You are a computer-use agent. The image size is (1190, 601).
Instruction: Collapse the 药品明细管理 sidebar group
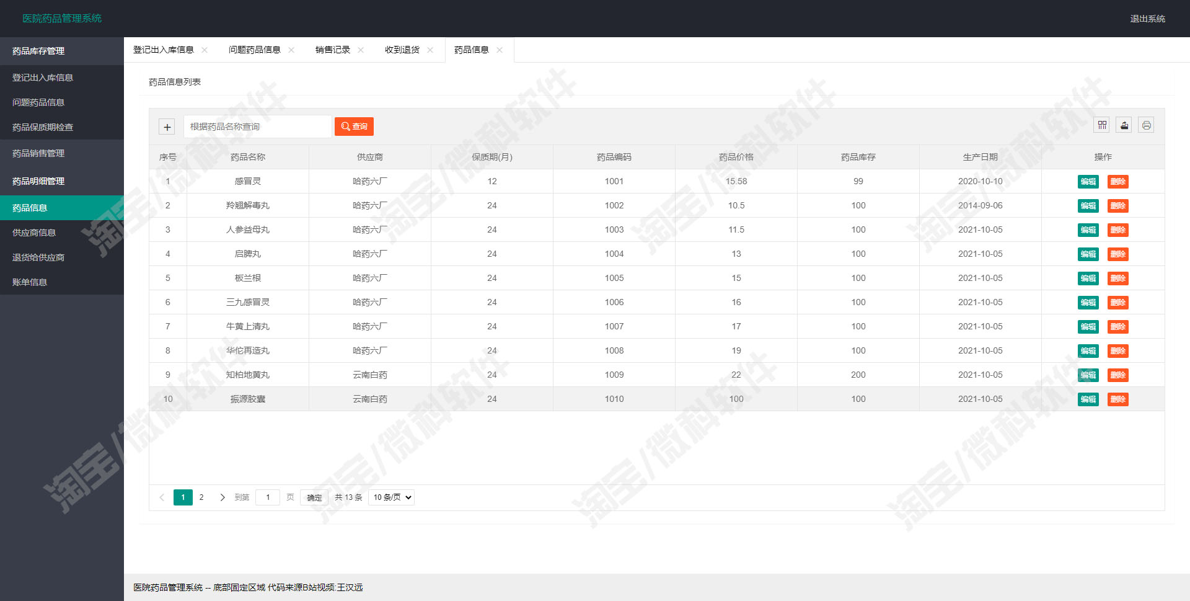click(62, 181)
